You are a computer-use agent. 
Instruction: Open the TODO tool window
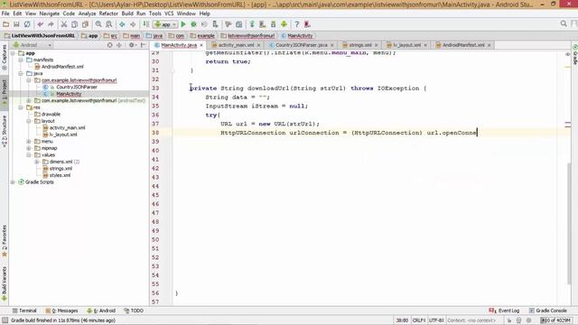134,311
